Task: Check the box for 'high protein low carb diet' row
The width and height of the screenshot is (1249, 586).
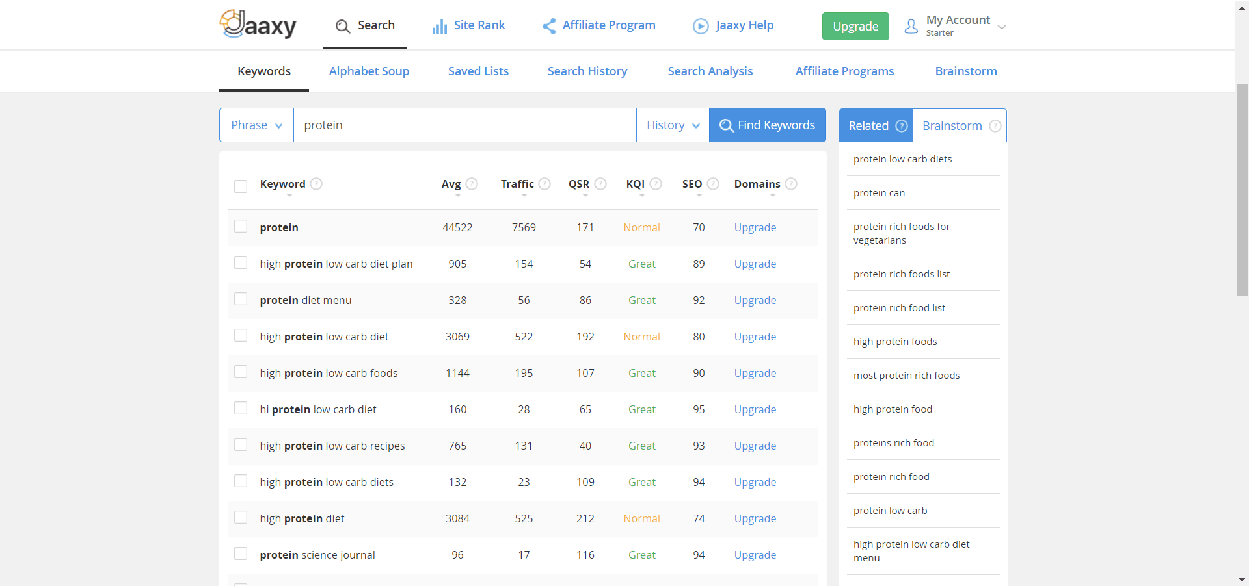Action: coord(241,335)
